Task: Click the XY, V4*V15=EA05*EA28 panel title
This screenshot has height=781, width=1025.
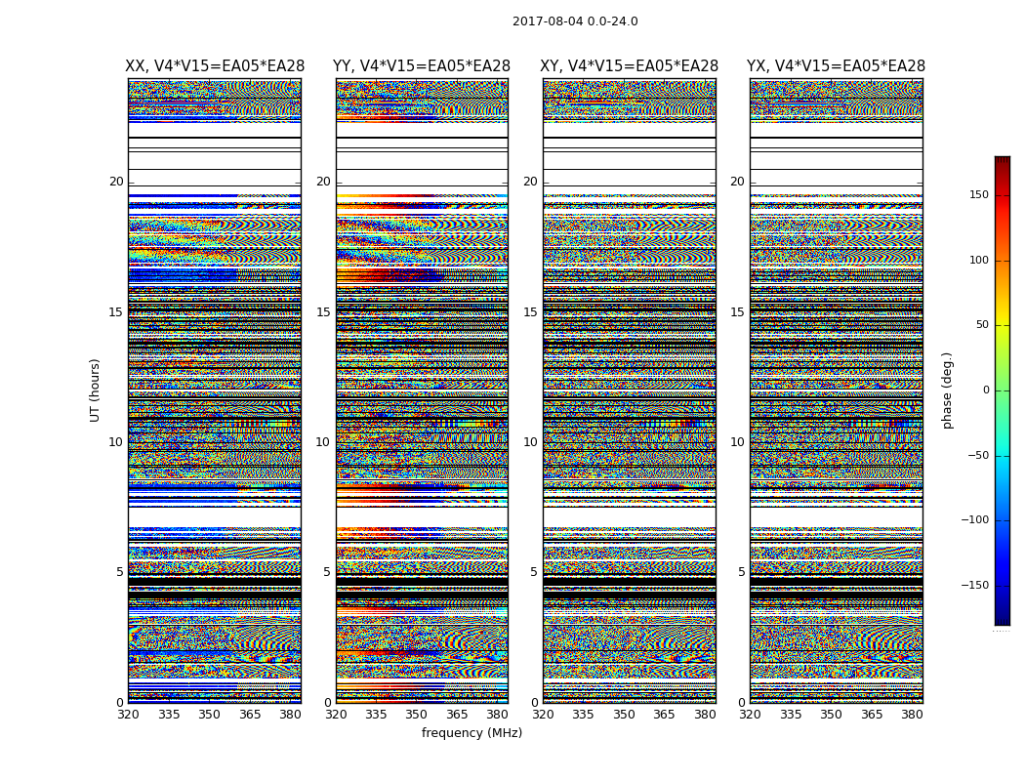Action: point(629,66)
